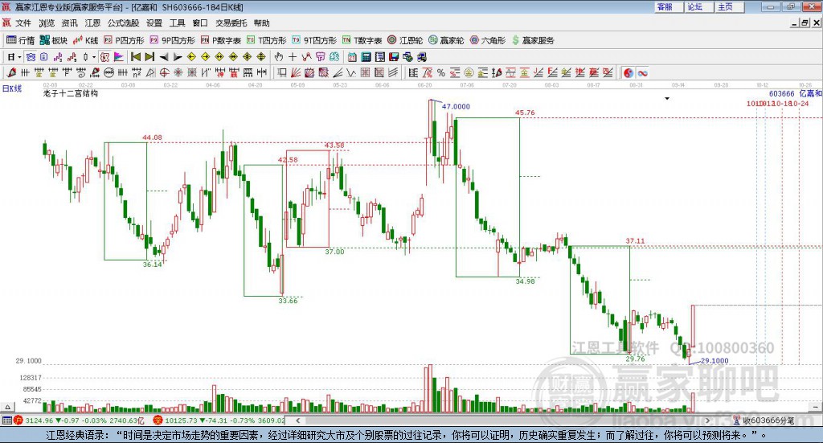823x443 pixels.
Task: Select the hand pan tool
Action: 278,57
